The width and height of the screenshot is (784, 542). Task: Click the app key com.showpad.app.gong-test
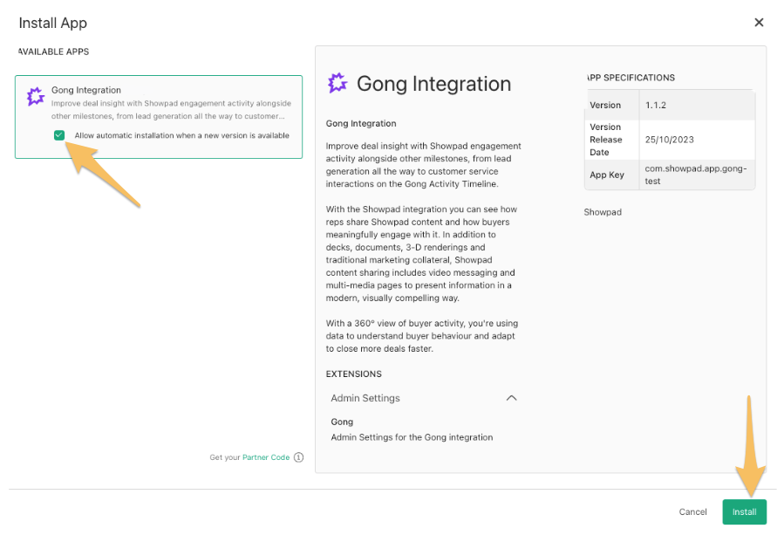(x=696, y=175)
